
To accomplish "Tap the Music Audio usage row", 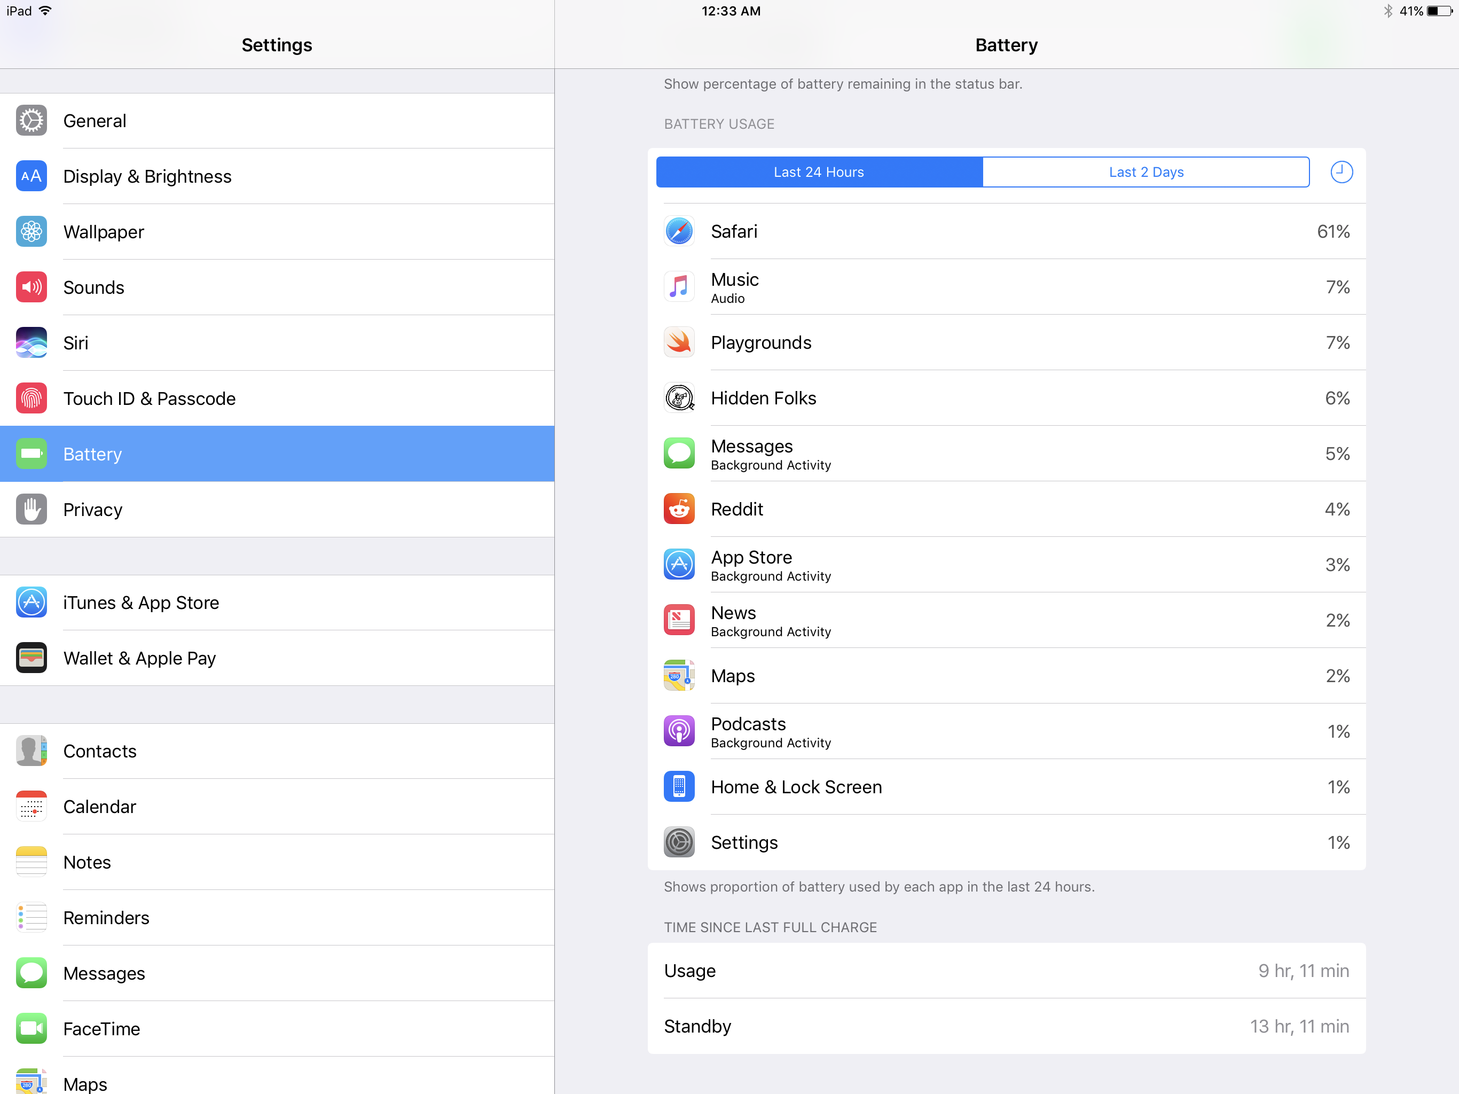I will [x=1006, y=287].
